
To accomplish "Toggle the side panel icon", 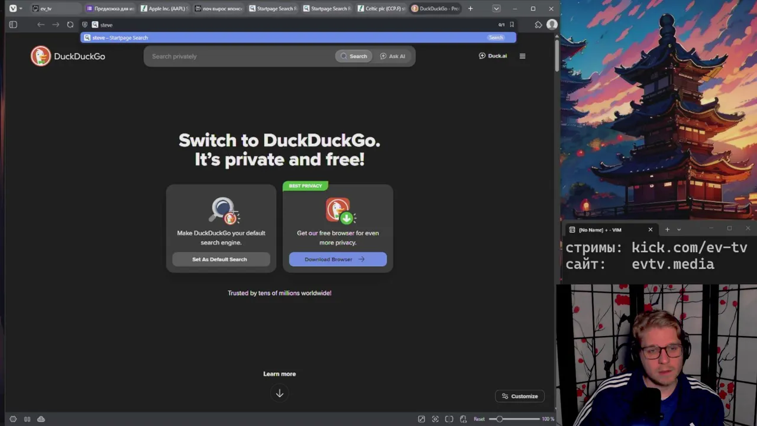I will (x=13, y=25).
